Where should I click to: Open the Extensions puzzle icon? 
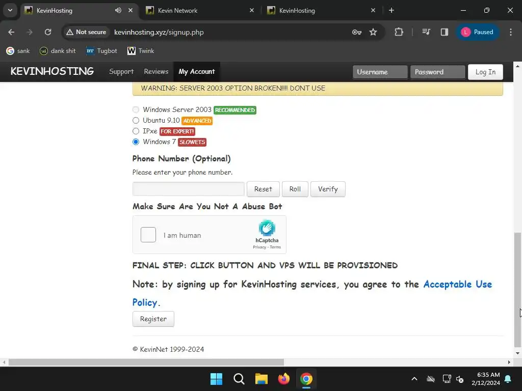click(x=399, y=32)
